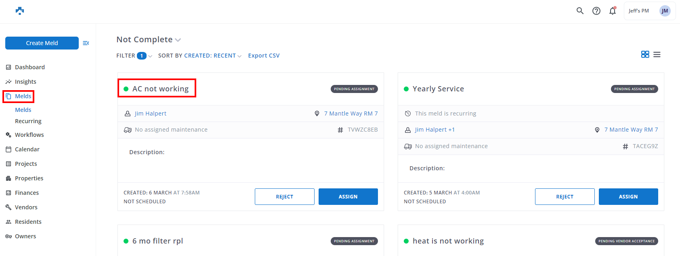Open notifications bell icon
Image resolution: width=680 pixels, height=256 pixels.
(x=613, y=11)
